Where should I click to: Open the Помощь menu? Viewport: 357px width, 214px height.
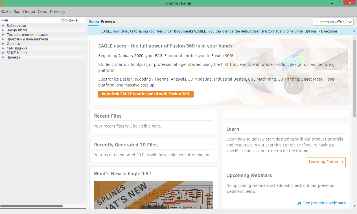(x=57, y=12)
